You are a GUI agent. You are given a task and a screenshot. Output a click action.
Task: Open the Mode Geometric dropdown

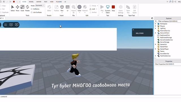coord(40,5)
